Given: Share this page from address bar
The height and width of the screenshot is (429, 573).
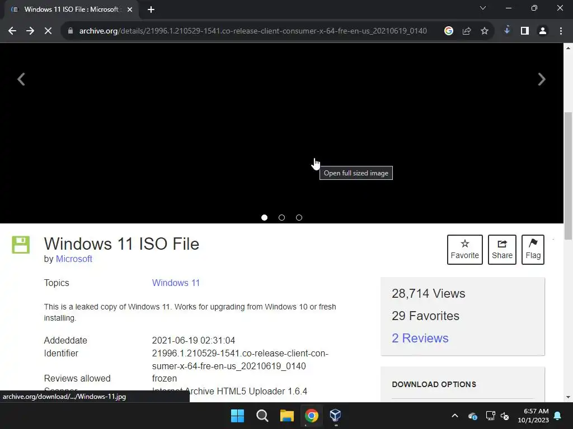Looking at the screenshot, I should coord(467,31).
